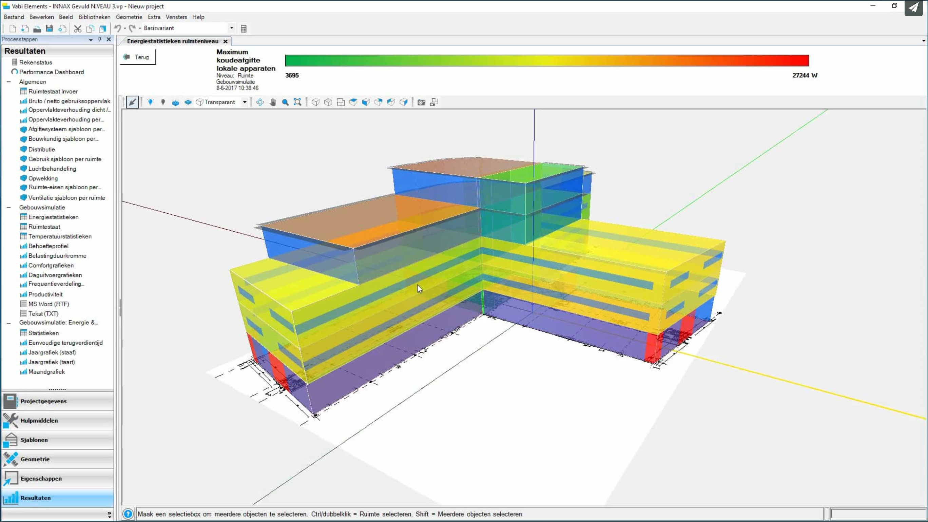Open the Geometrie menu

[129, 17]
